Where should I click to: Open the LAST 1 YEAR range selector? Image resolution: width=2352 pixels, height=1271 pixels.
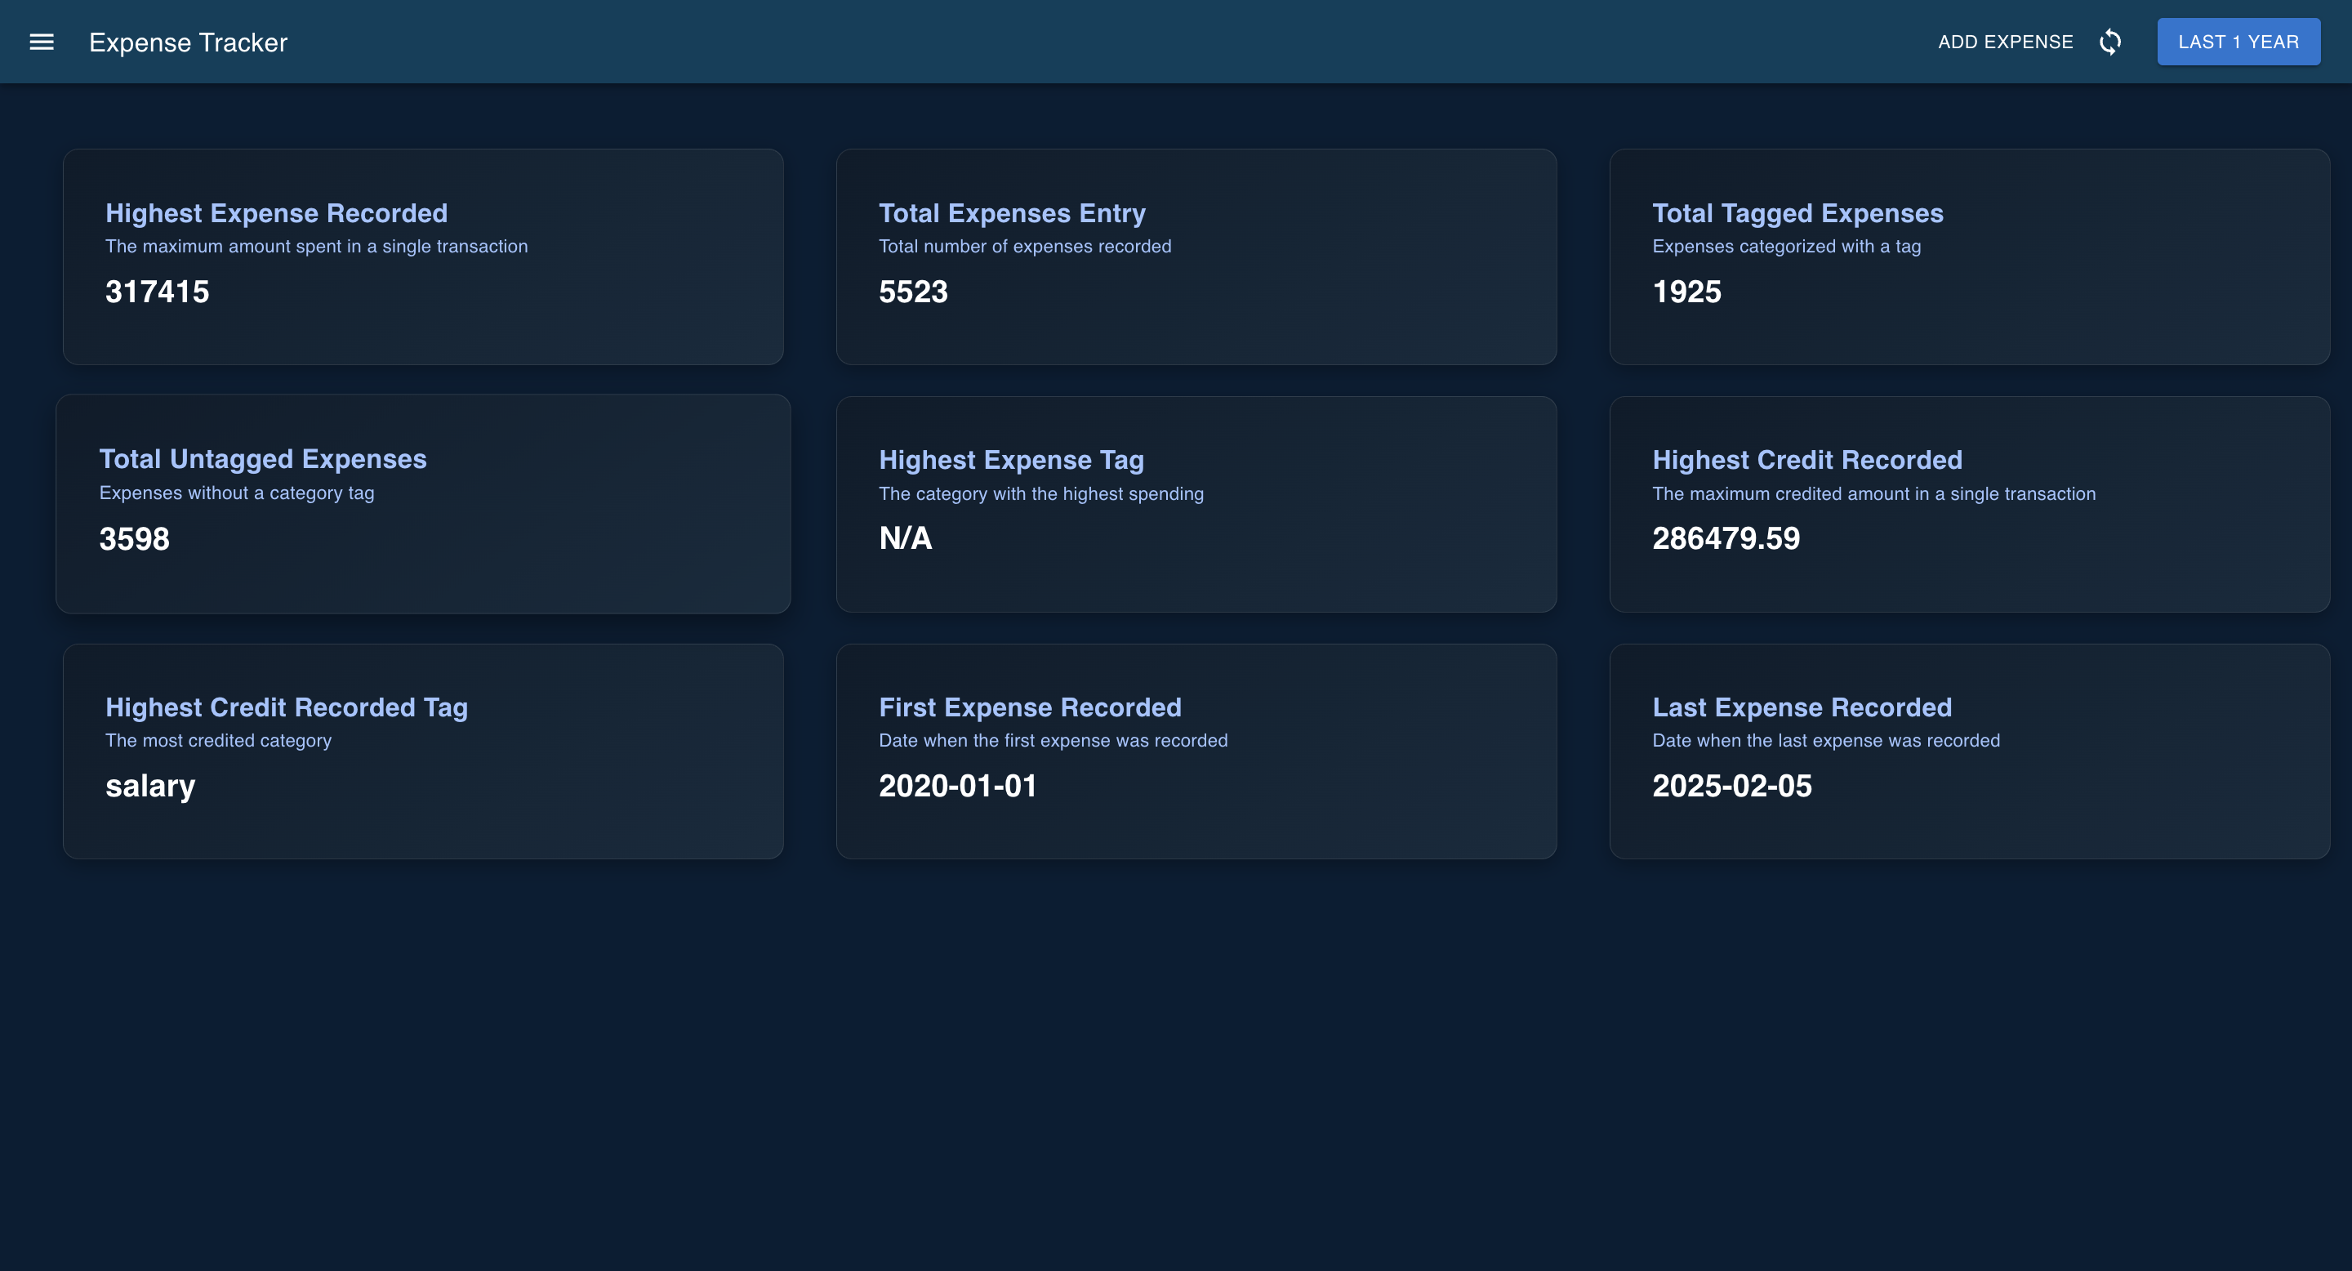(2238, 42)
